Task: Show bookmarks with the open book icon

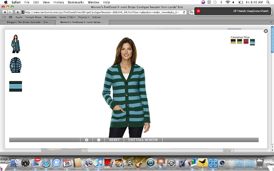Action: 4,17
